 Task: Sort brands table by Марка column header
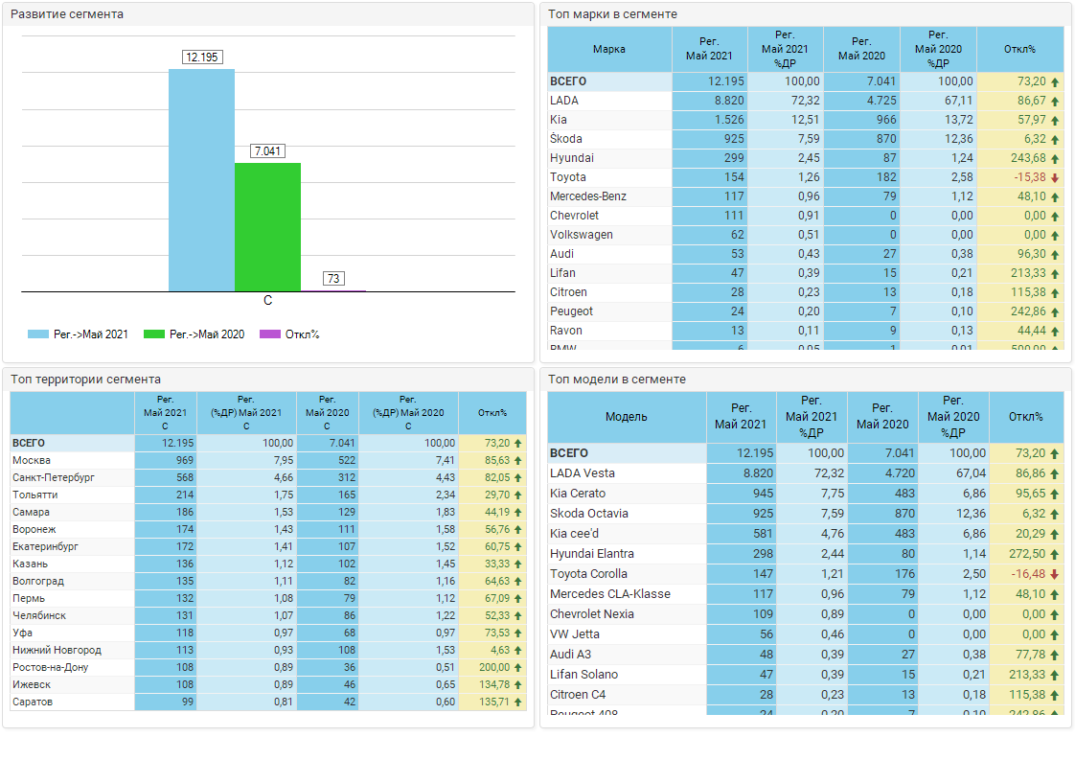click(x=609, y=49)
